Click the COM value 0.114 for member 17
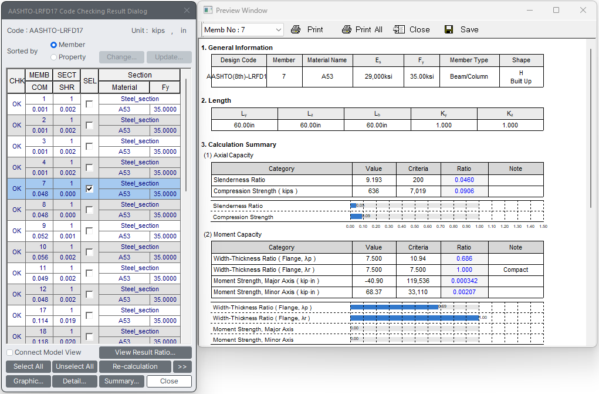 40,321
